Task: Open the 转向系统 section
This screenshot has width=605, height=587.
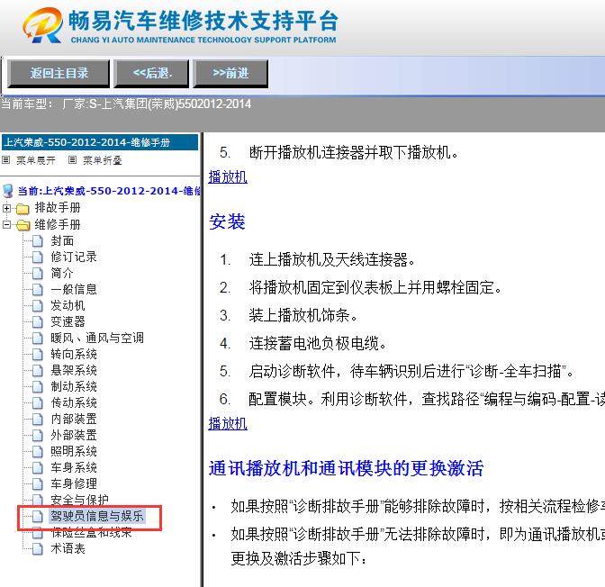Action: [74, 355]
